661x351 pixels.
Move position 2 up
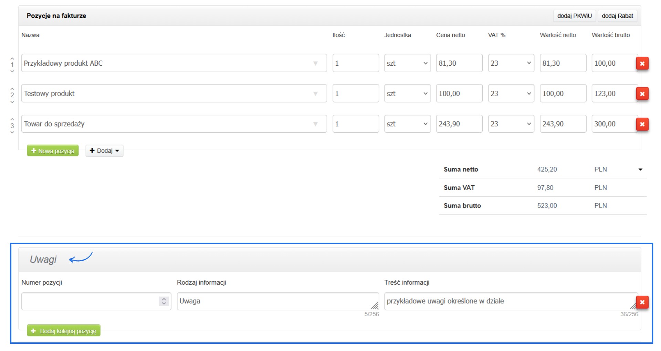[x=12, y=89]
